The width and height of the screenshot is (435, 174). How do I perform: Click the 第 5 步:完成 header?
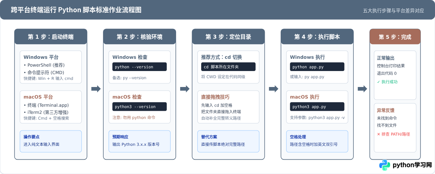click(395, 37)
